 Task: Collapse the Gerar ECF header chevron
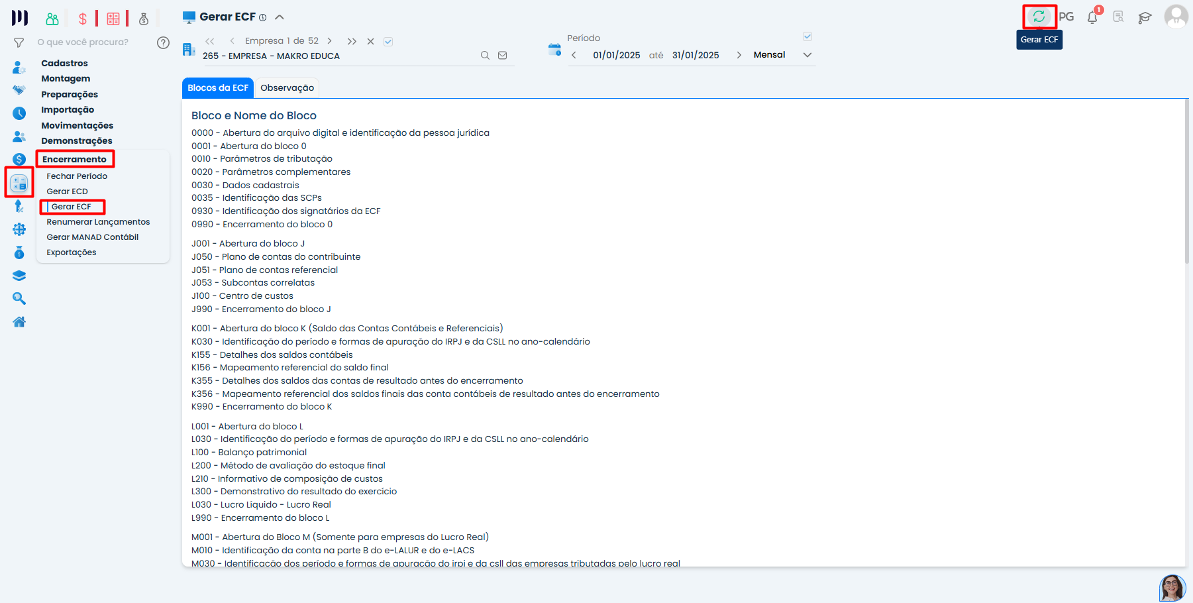(279, 16)
